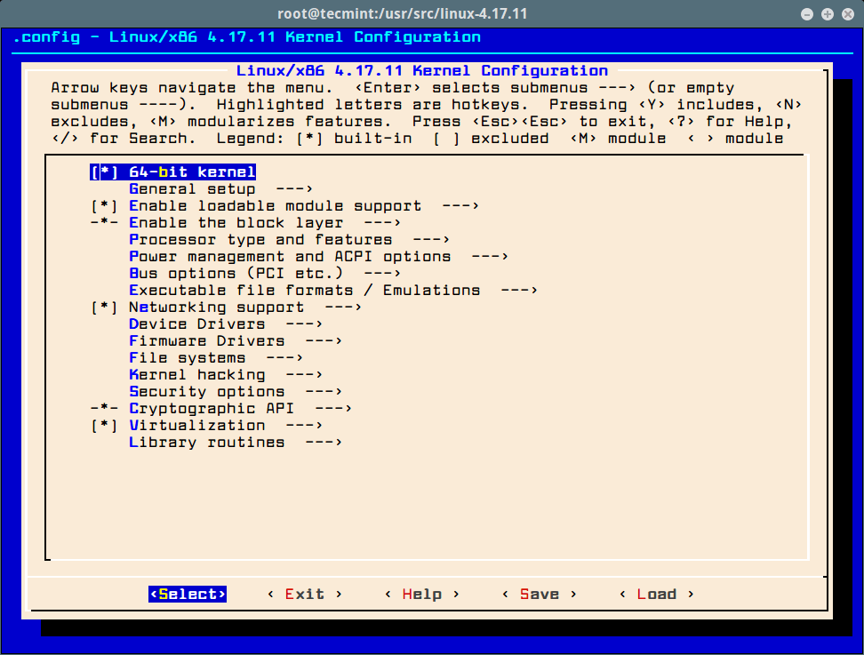864x655 pixels.
Task: Open the Kernel hacking submenu
Action: (196, 375)
